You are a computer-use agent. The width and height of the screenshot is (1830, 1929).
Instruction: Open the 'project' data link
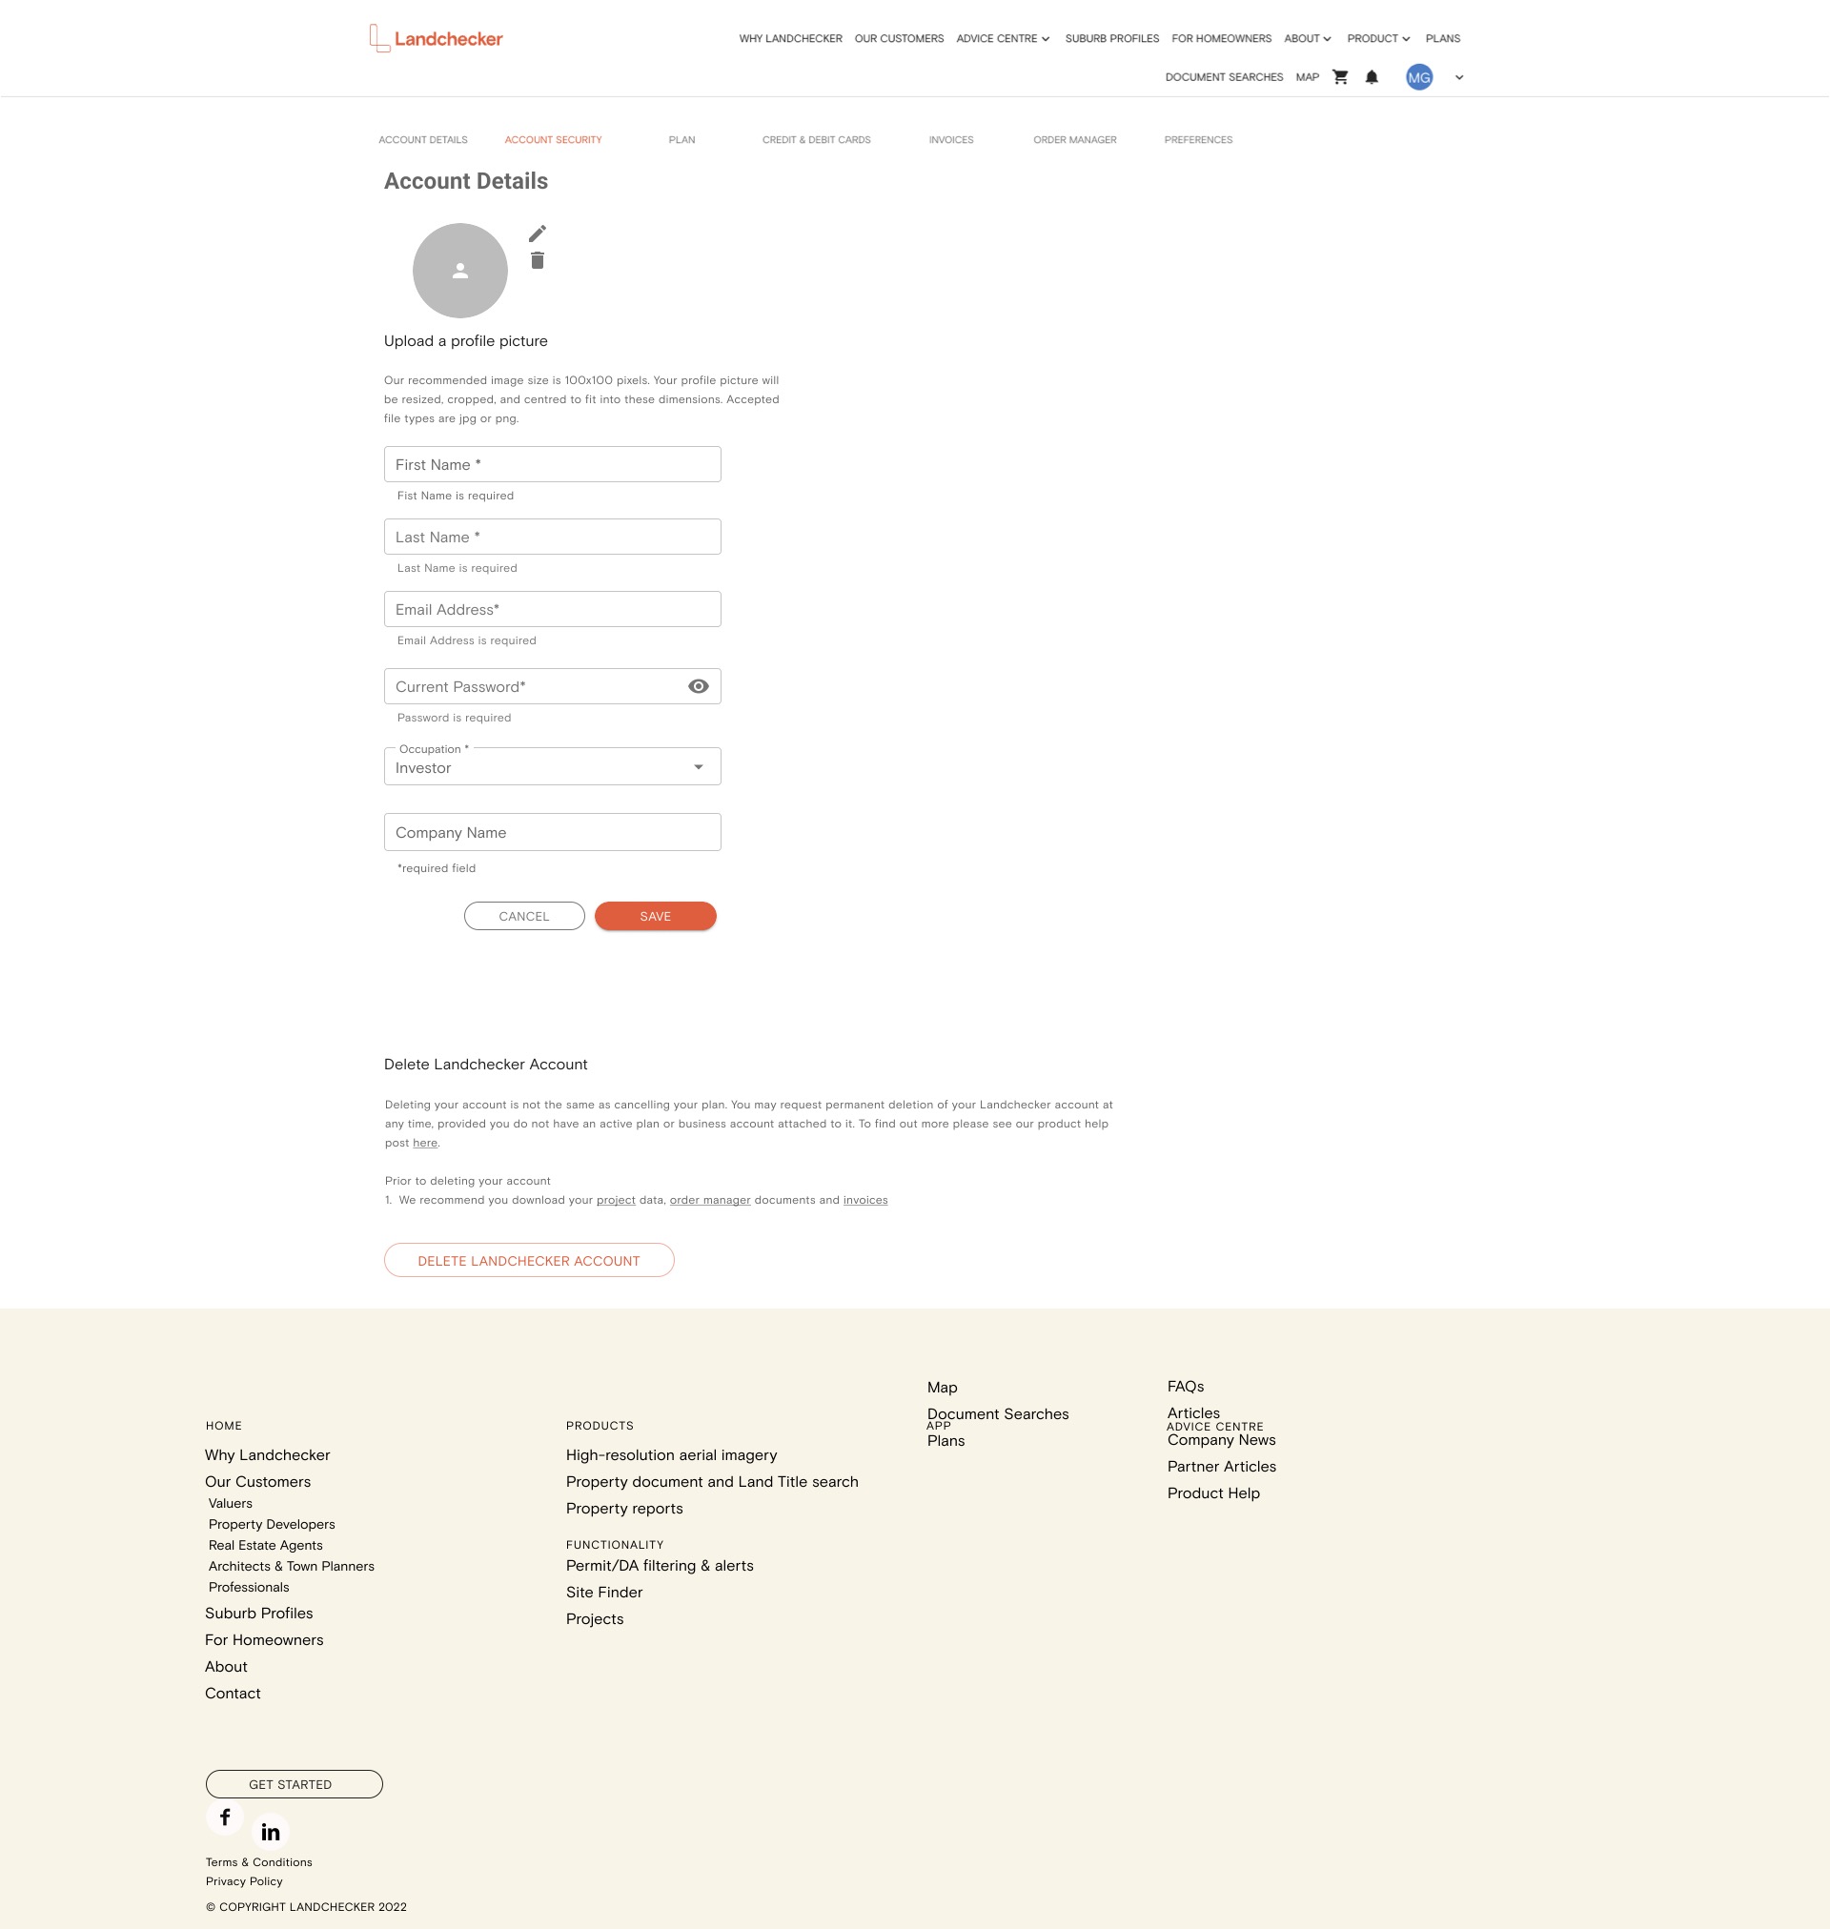click(x=616, y=1200)
